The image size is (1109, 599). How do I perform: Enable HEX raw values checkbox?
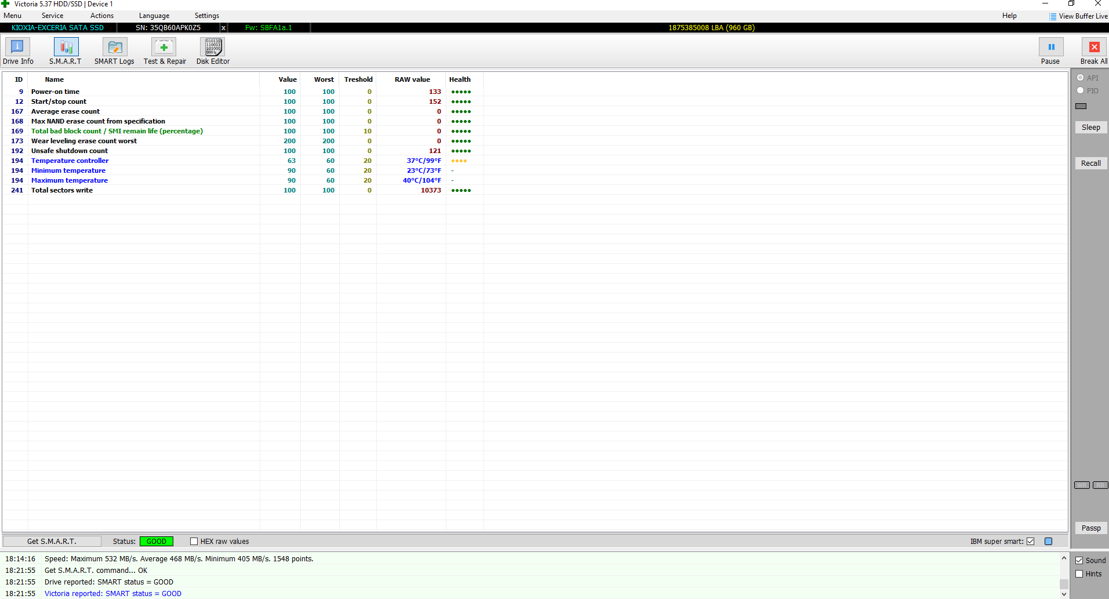[x=194, y=542]
